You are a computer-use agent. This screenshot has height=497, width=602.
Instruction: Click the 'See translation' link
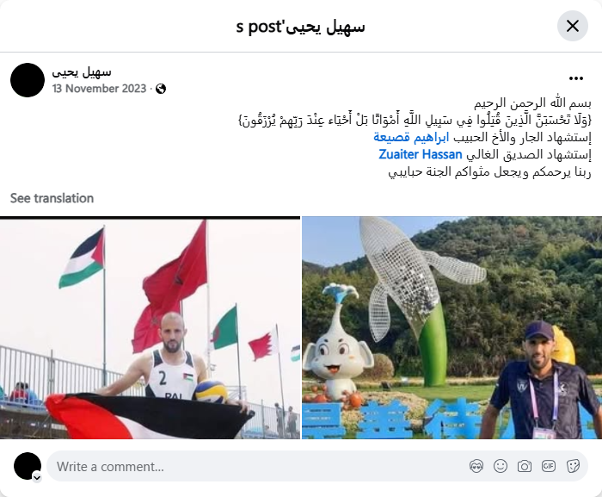tap(52, 198)
